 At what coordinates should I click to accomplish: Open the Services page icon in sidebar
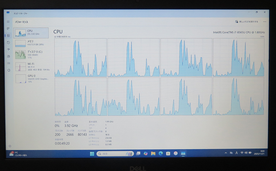(9, 70)
